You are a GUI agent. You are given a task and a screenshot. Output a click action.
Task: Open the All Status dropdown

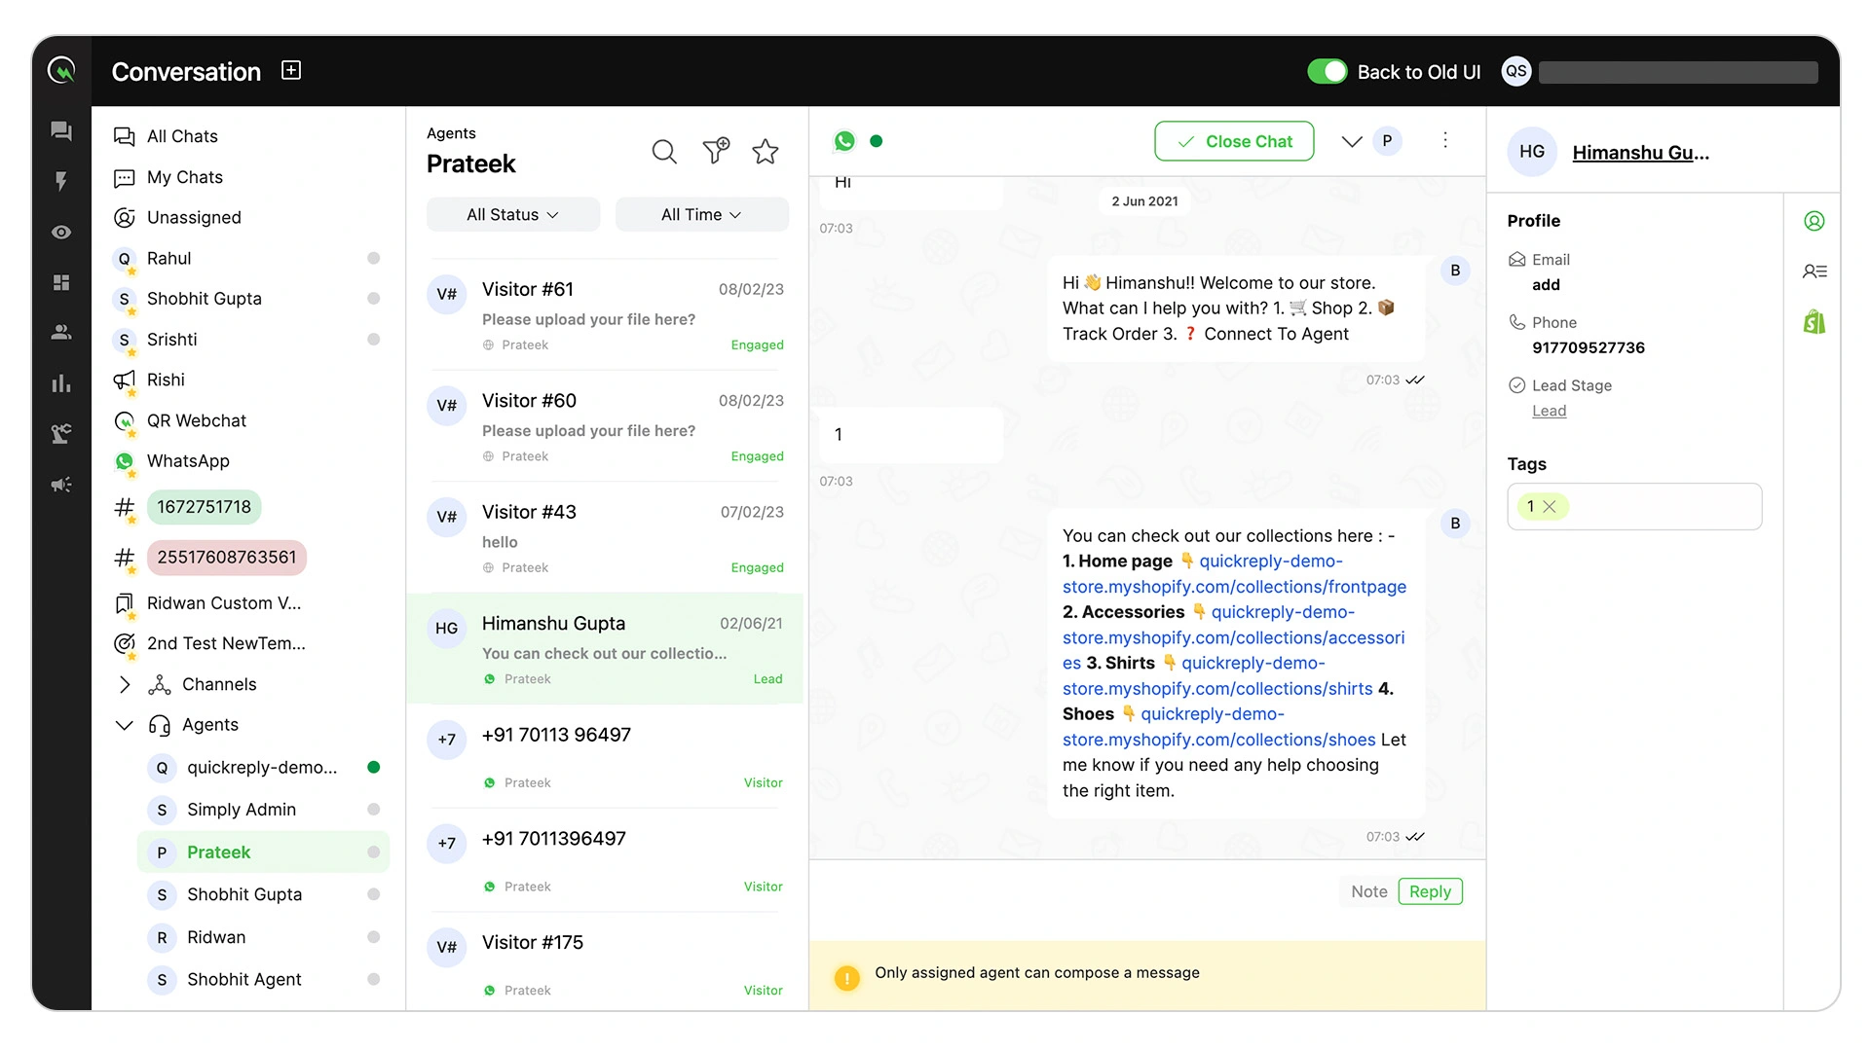pos(512,215)
